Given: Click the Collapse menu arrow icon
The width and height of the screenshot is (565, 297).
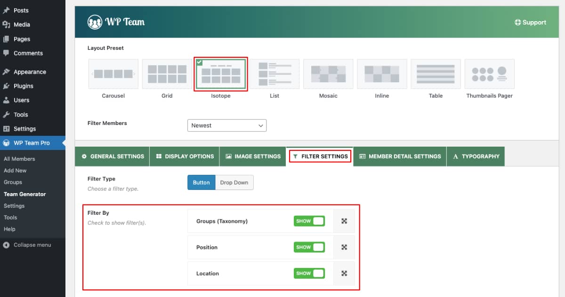Looking at the screenshot, I should click(6, 245).
